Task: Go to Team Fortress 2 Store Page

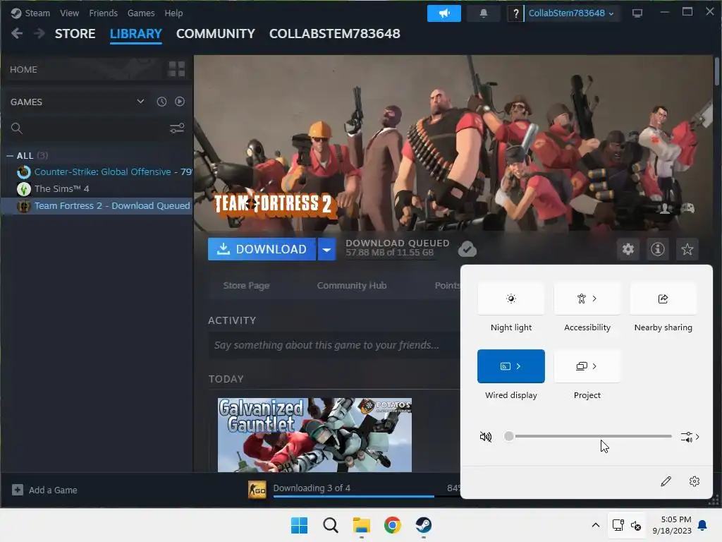Action: 246,286
